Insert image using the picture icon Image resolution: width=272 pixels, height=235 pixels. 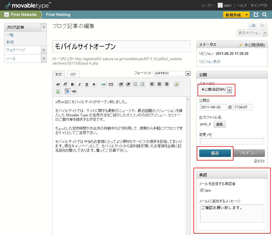176,84
